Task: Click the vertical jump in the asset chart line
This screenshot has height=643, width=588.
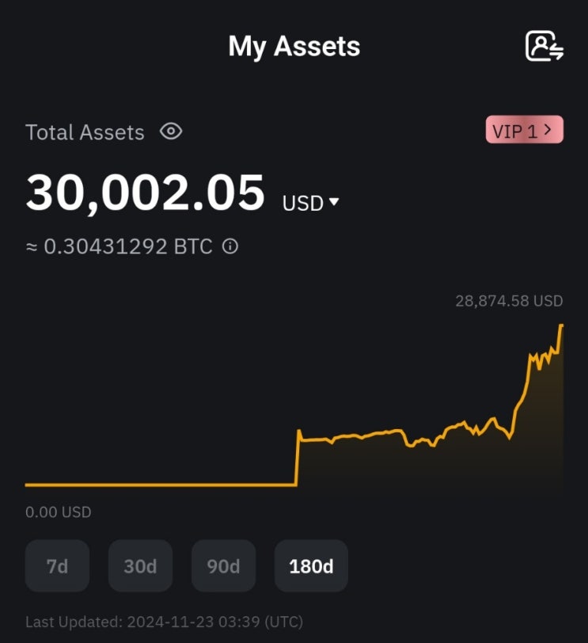Action: tap(298, 457)
